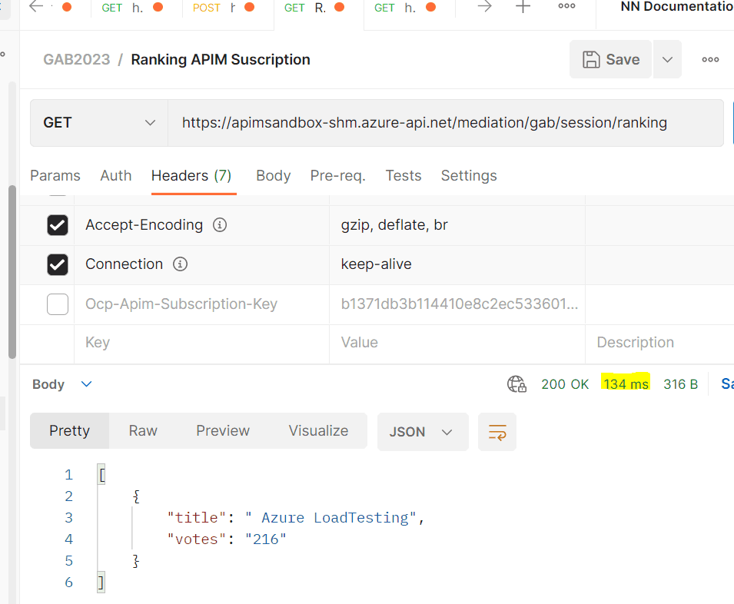
Task: Enable the Ocp-Apim-Subscription-Key header checkbox
Action: click(x=58, y=304)
